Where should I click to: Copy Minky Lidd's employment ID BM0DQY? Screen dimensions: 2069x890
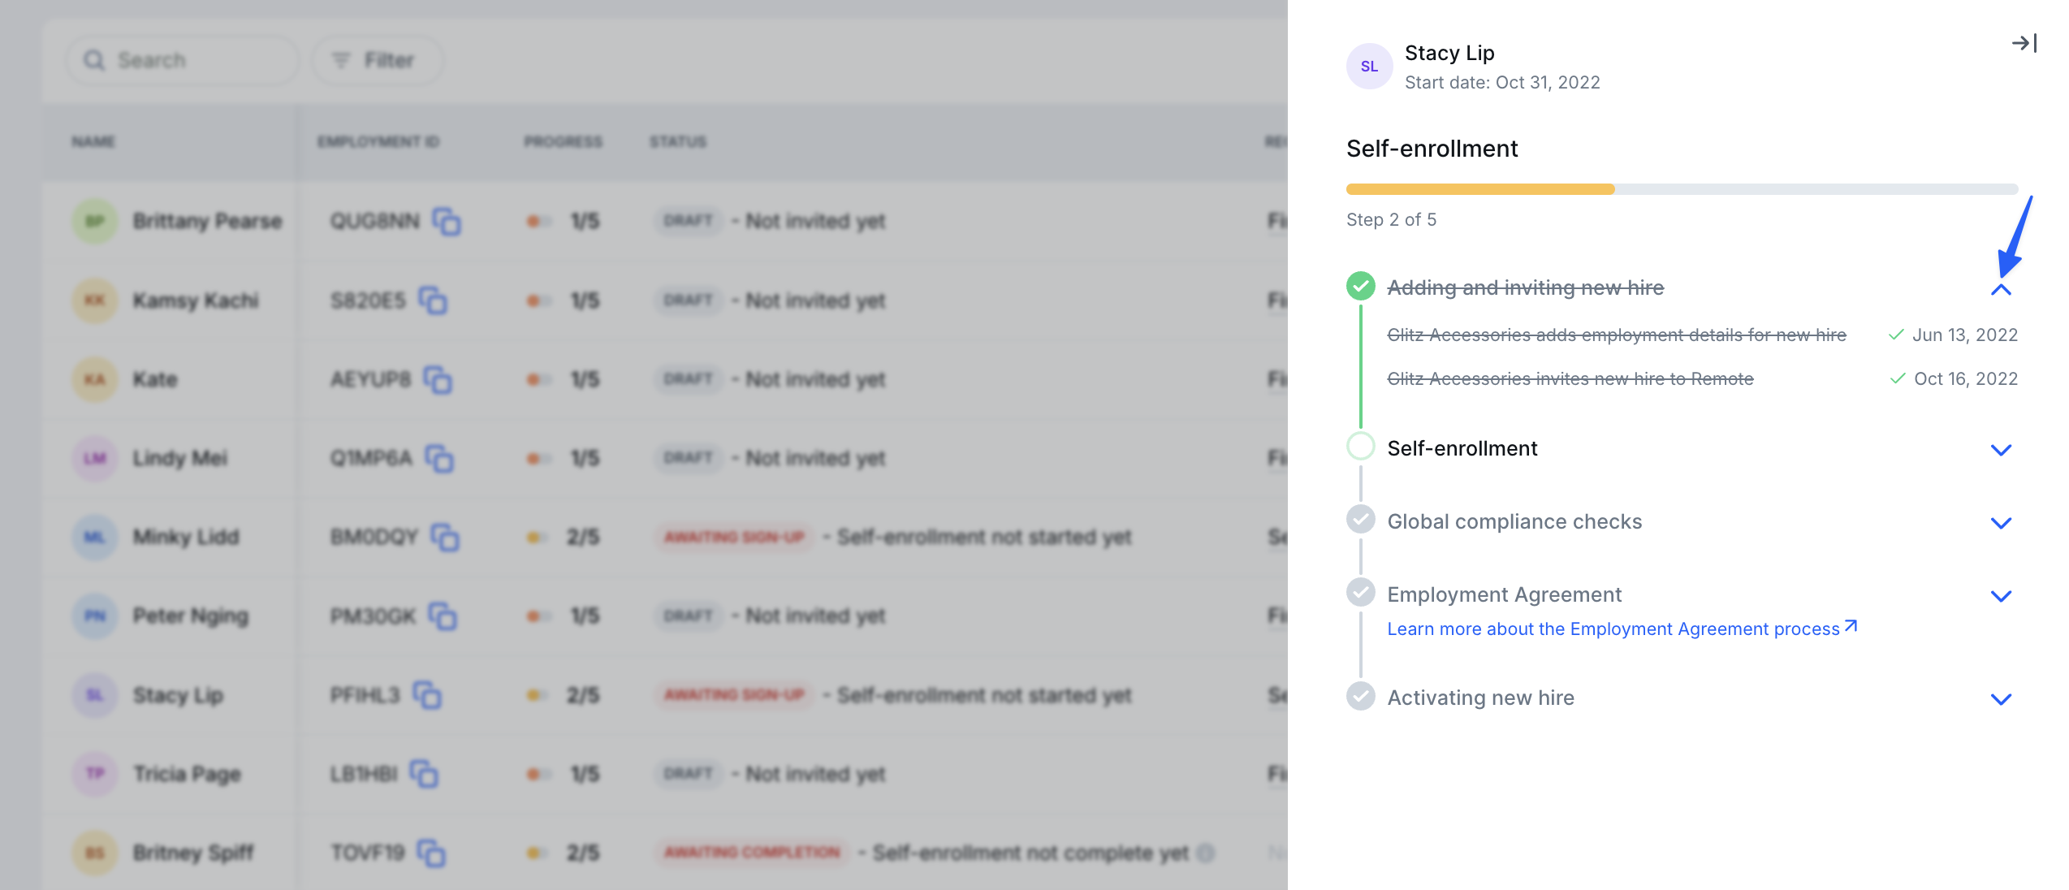445,537
